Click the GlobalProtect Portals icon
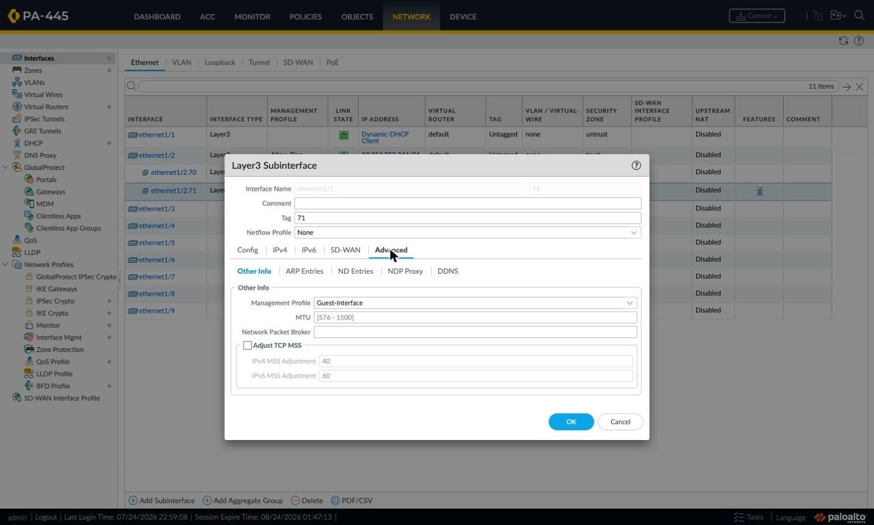The width and height of the screenshot is (874, 525). 29,180
